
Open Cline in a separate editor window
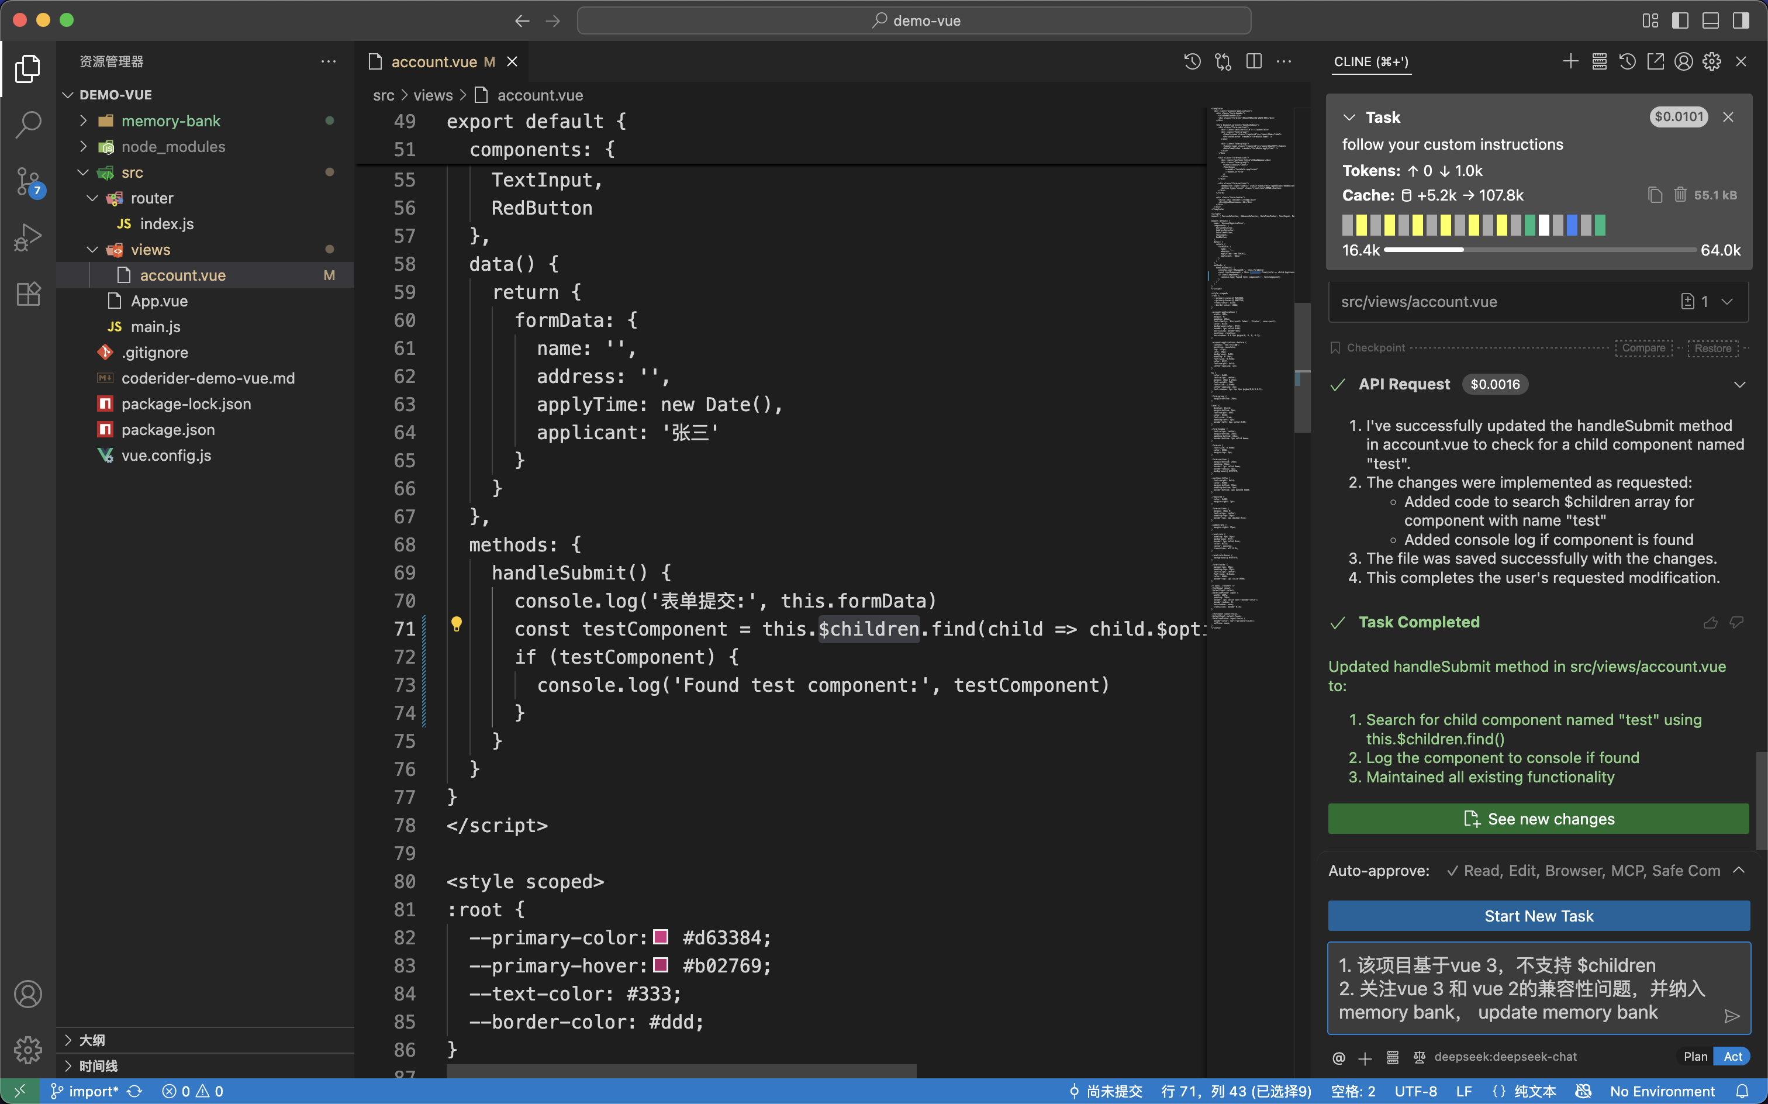[x=1655, y=61]
